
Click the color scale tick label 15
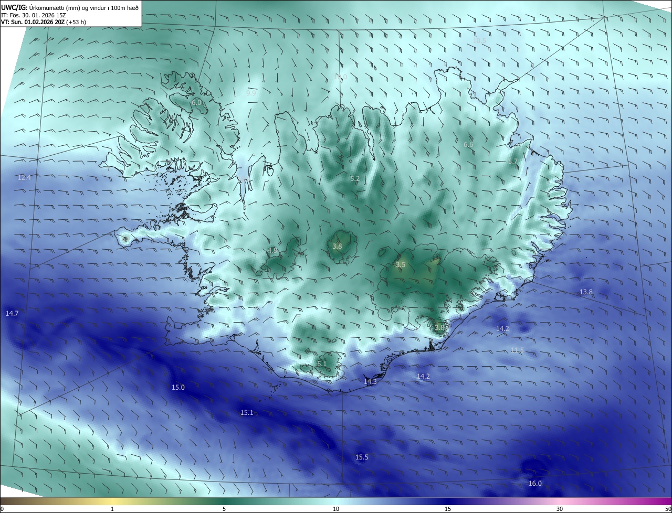tap(448, 509)
